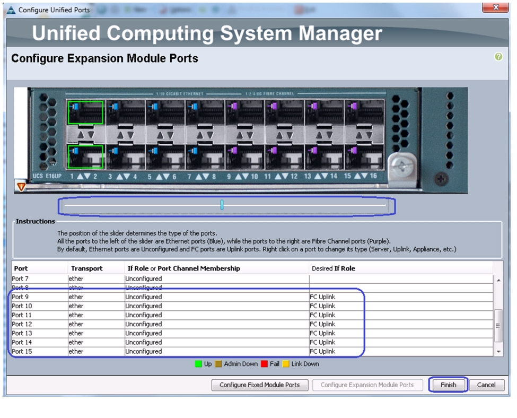Click the If Role or Port Channel Membership header

click(x=217, y=268)
